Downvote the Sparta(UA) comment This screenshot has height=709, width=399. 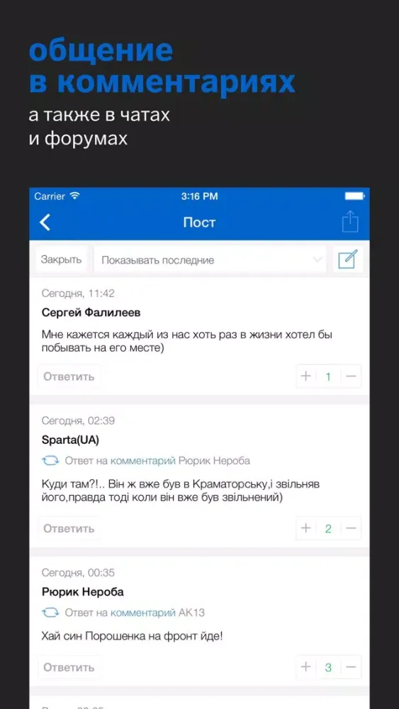coord(351,528)
